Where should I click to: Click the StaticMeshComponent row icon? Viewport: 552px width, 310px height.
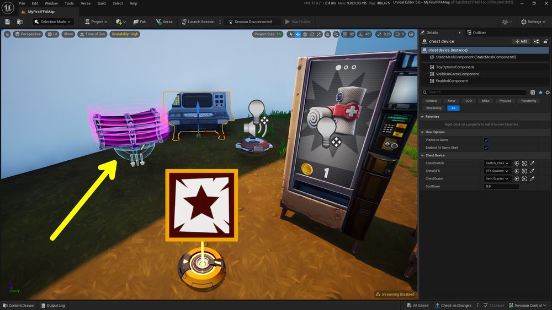click(432, 57)
